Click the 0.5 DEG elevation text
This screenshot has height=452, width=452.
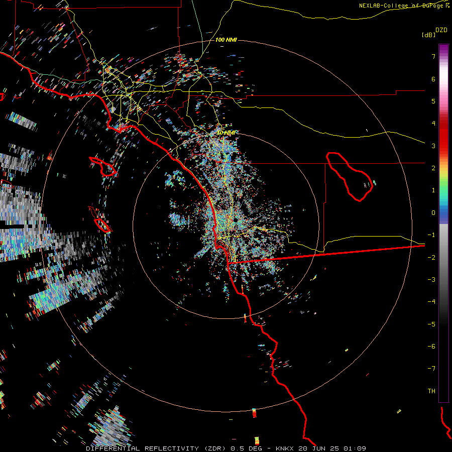(x=246, y=448)
